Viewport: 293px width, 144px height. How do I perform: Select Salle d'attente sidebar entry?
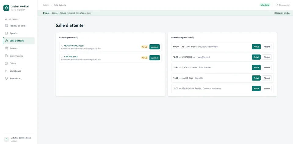[19, 41]
